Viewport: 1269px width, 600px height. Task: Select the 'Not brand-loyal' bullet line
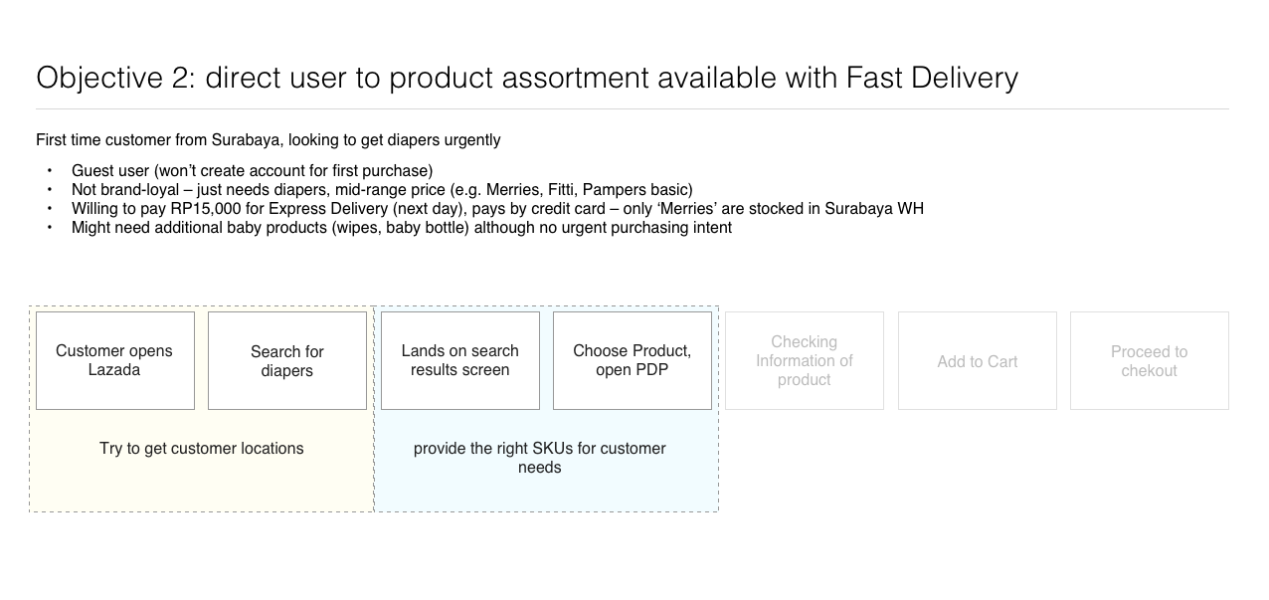pyautogui.click(x=382, y=190)
